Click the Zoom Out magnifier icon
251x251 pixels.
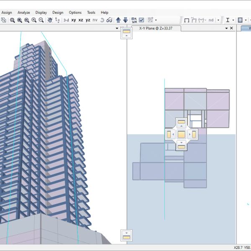[x=41, y=20]
